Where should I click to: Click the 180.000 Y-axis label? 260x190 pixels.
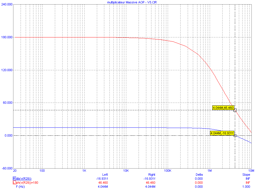[7, 37]
